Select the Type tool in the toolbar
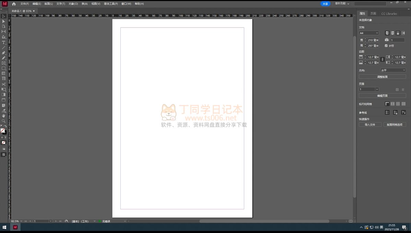Viewport: 411px width, 233px height. (x=4, y=43)
